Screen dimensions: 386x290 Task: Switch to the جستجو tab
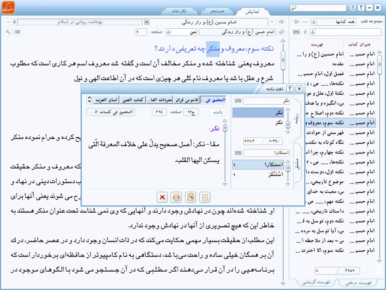click(217, 11)
